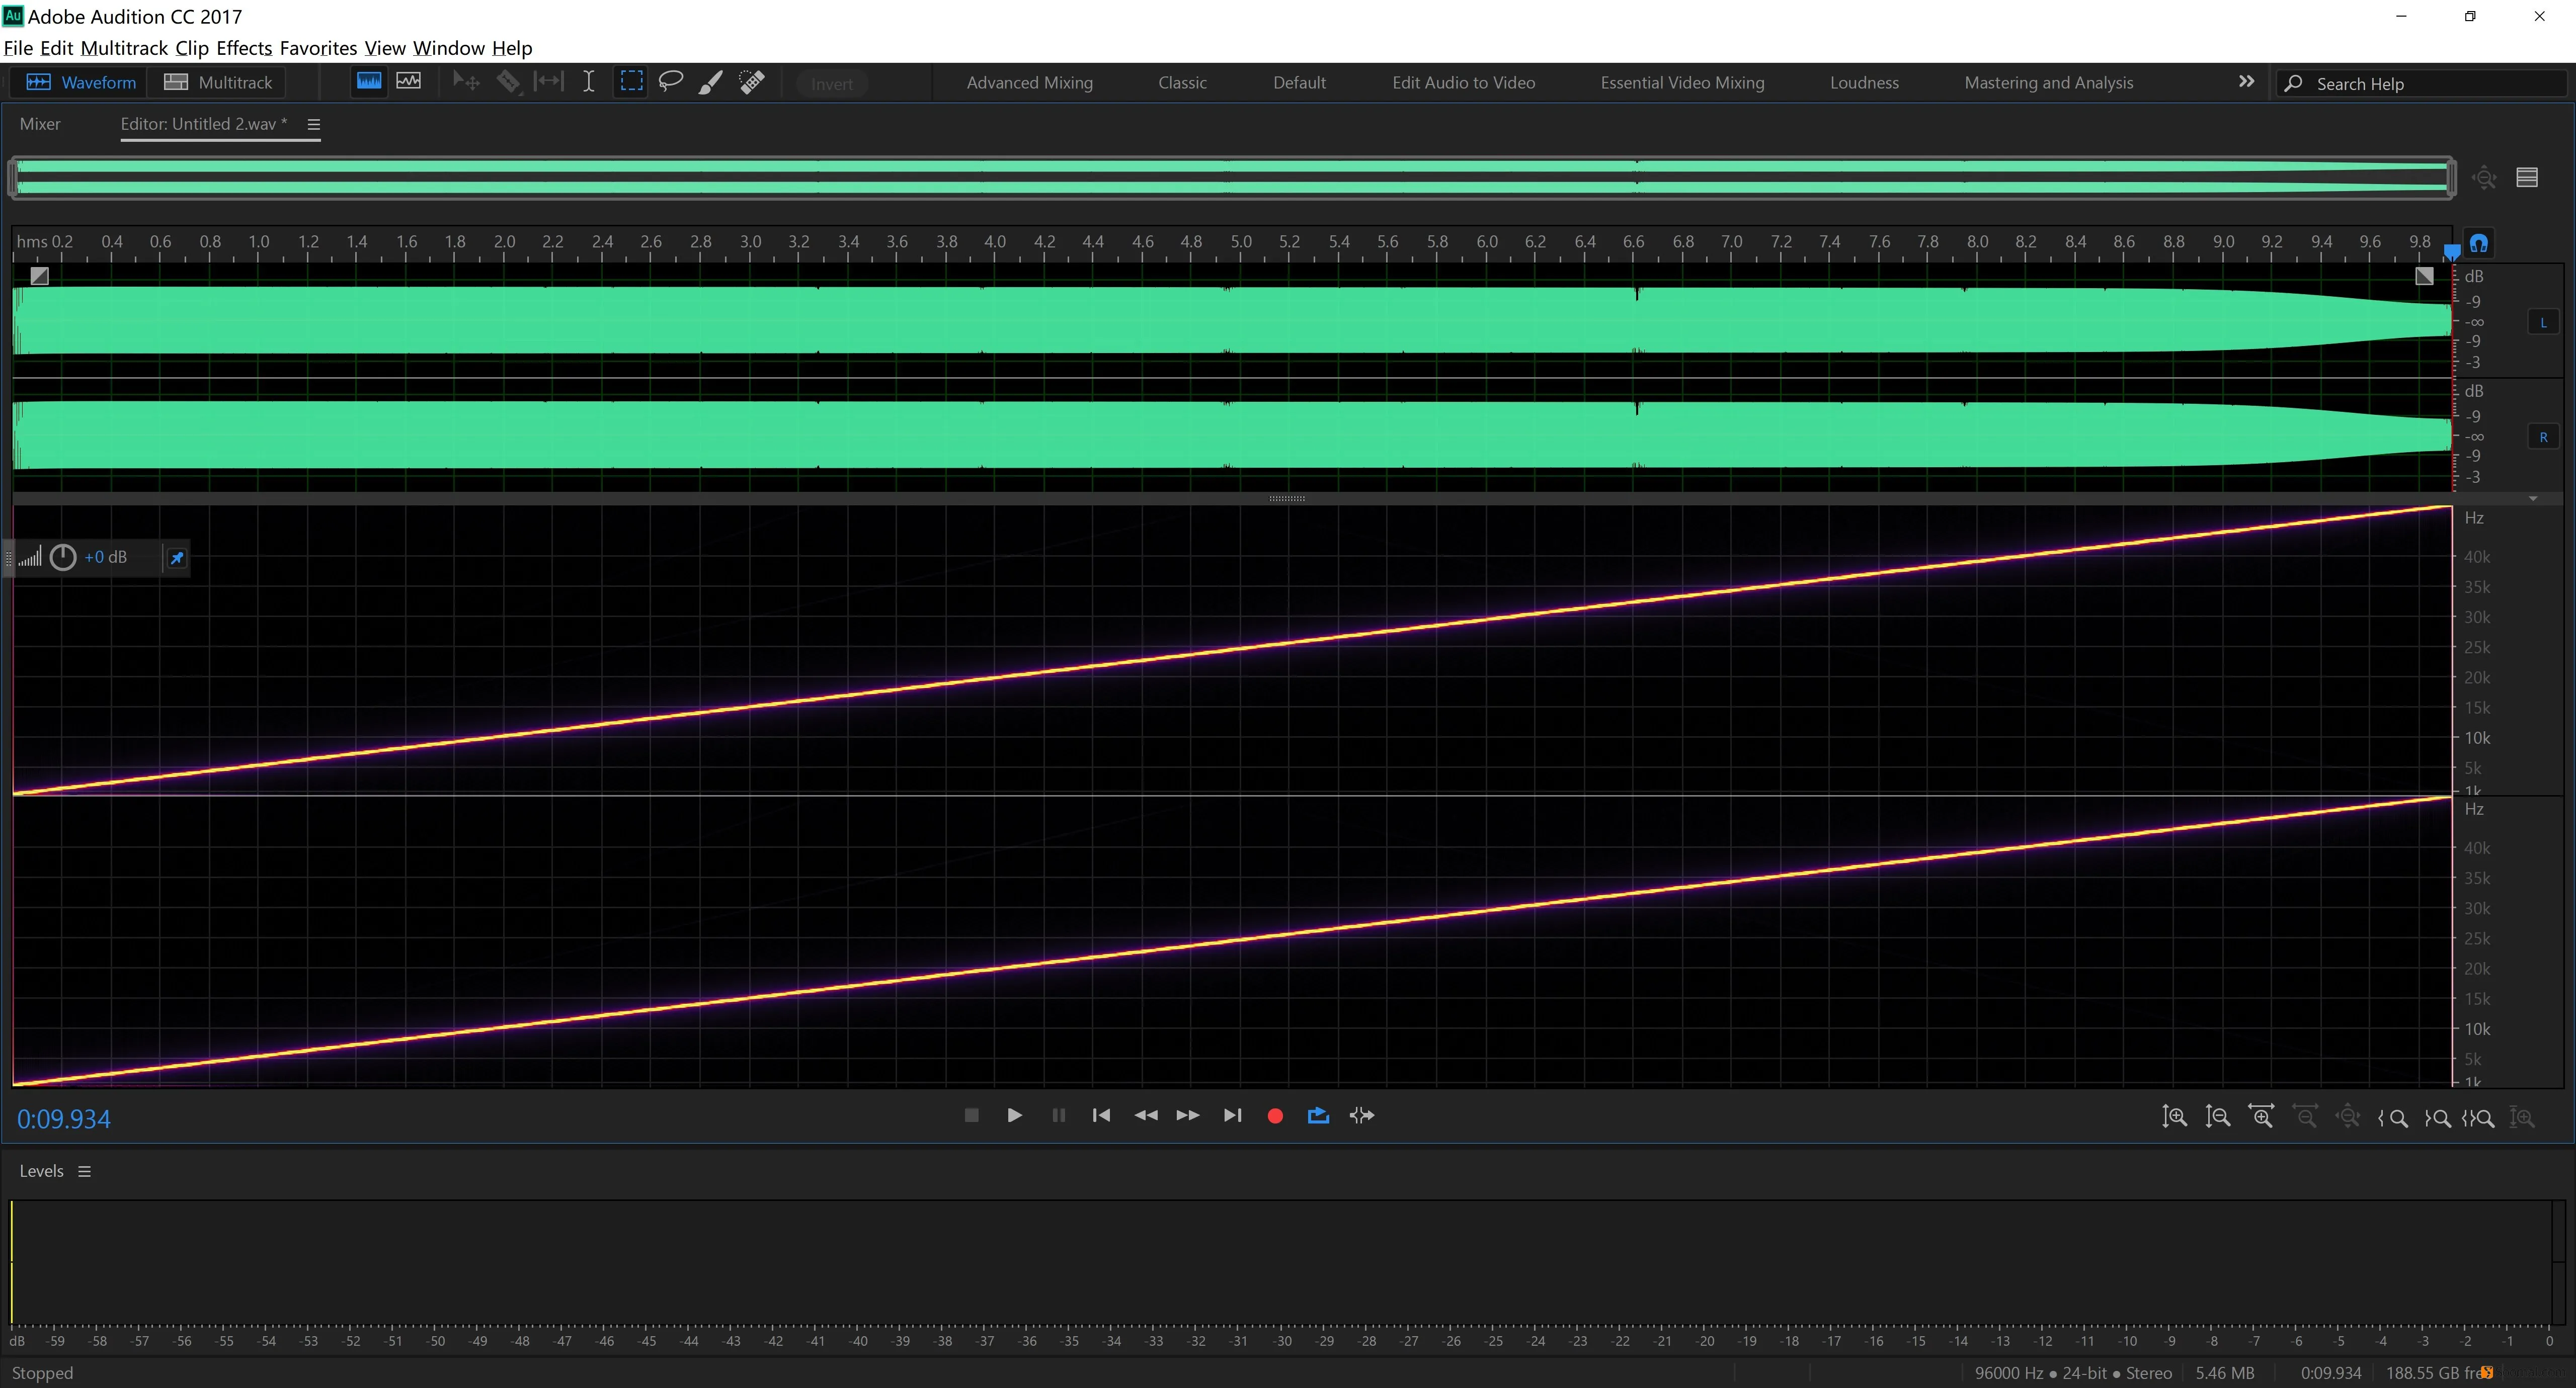2576x1388 pixels.
Task: Zoom in at in point
Action: 2393,1118
